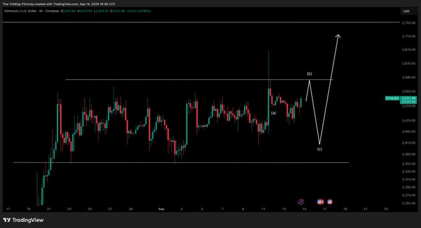The image size is (421, 228).
Task: Click the second US flag economic event icon
Action: [x=330, y=202]
